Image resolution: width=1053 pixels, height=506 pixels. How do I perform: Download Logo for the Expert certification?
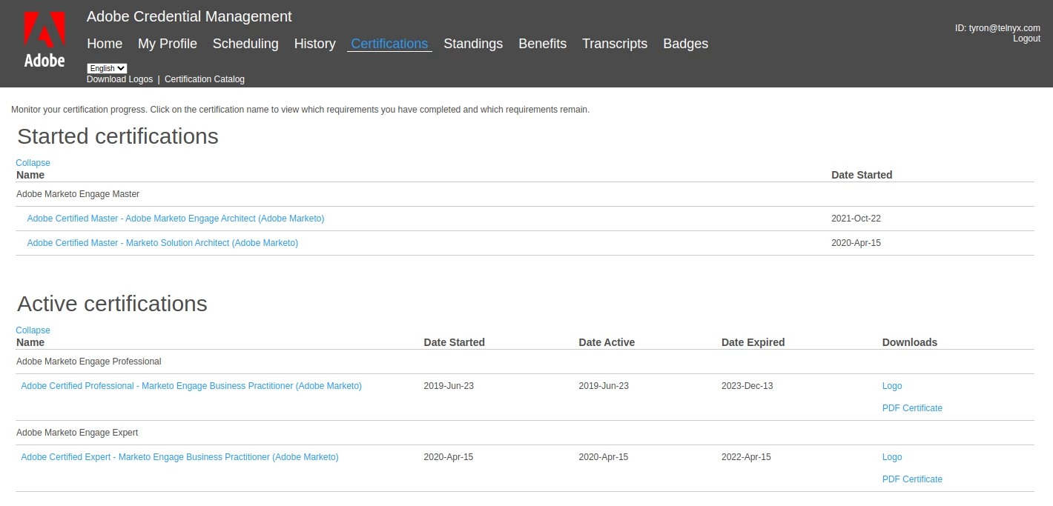[892, 457]
